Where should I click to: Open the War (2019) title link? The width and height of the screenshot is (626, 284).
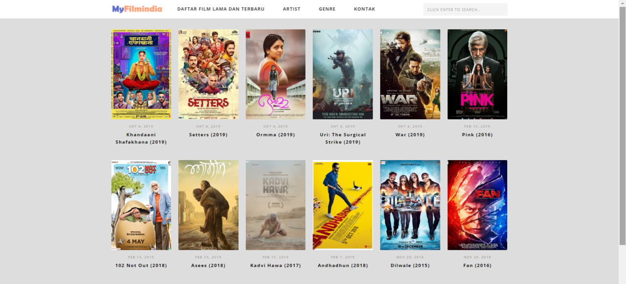point(410,135)
